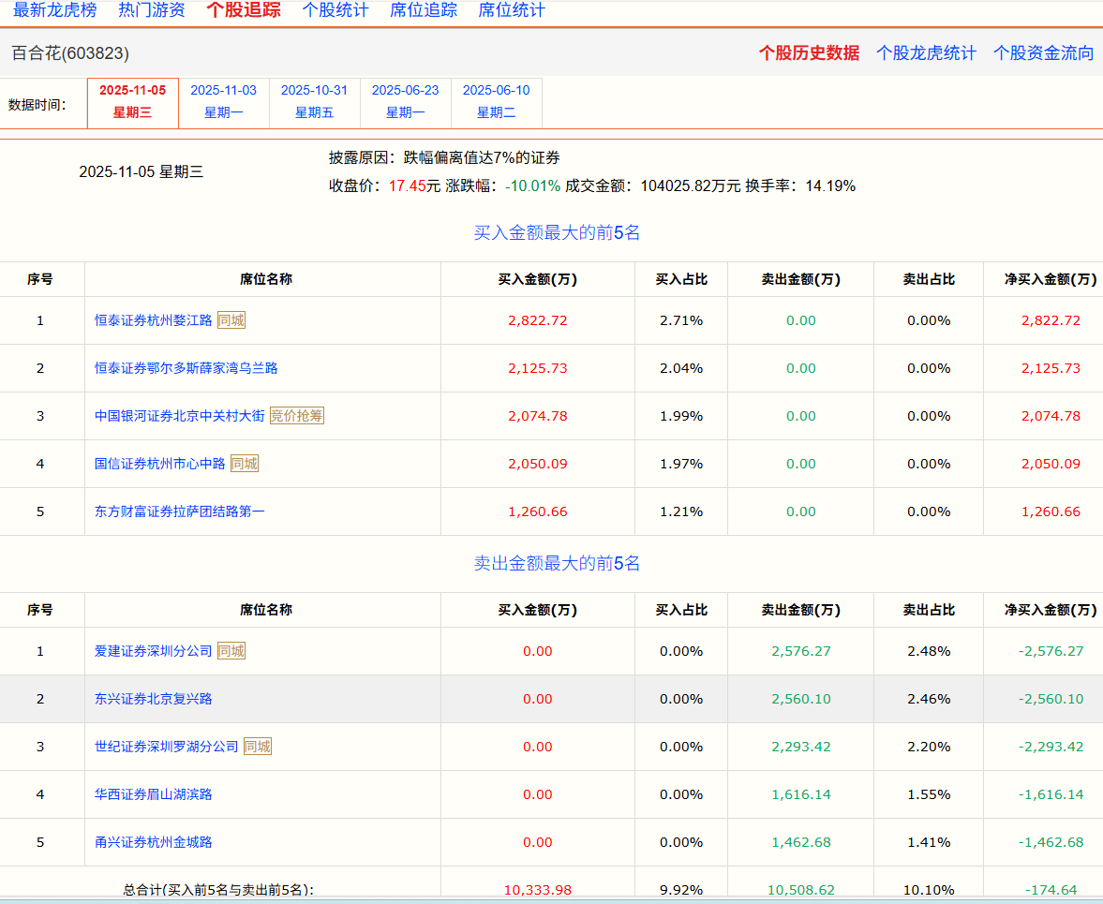Select the 2025-10-31 星期五 date tab
Screen dimensions: 1103x904
[314, 102]
